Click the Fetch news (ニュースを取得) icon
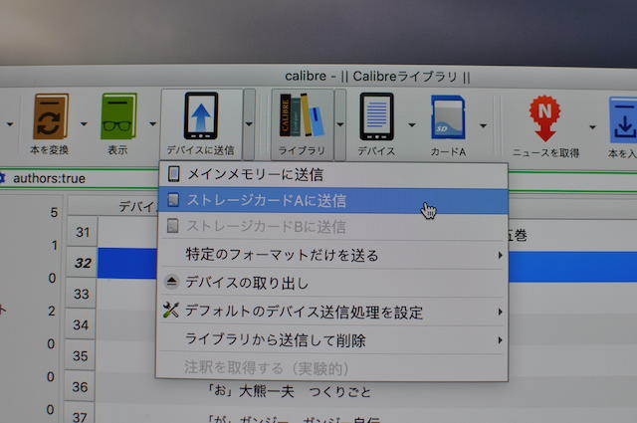The height and width of the screenshot is (423, 637). coord(544,117)
